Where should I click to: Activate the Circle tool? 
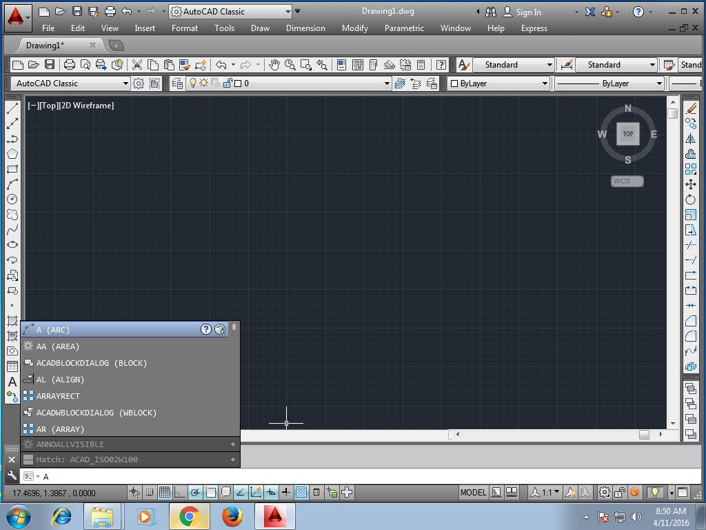pos(12,199)
